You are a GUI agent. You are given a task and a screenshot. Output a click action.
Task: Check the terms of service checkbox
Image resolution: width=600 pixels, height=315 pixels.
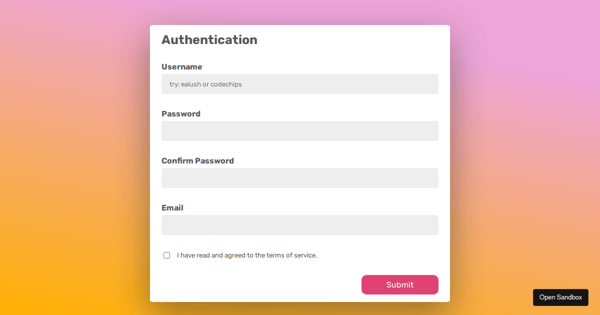coord(166,255)
